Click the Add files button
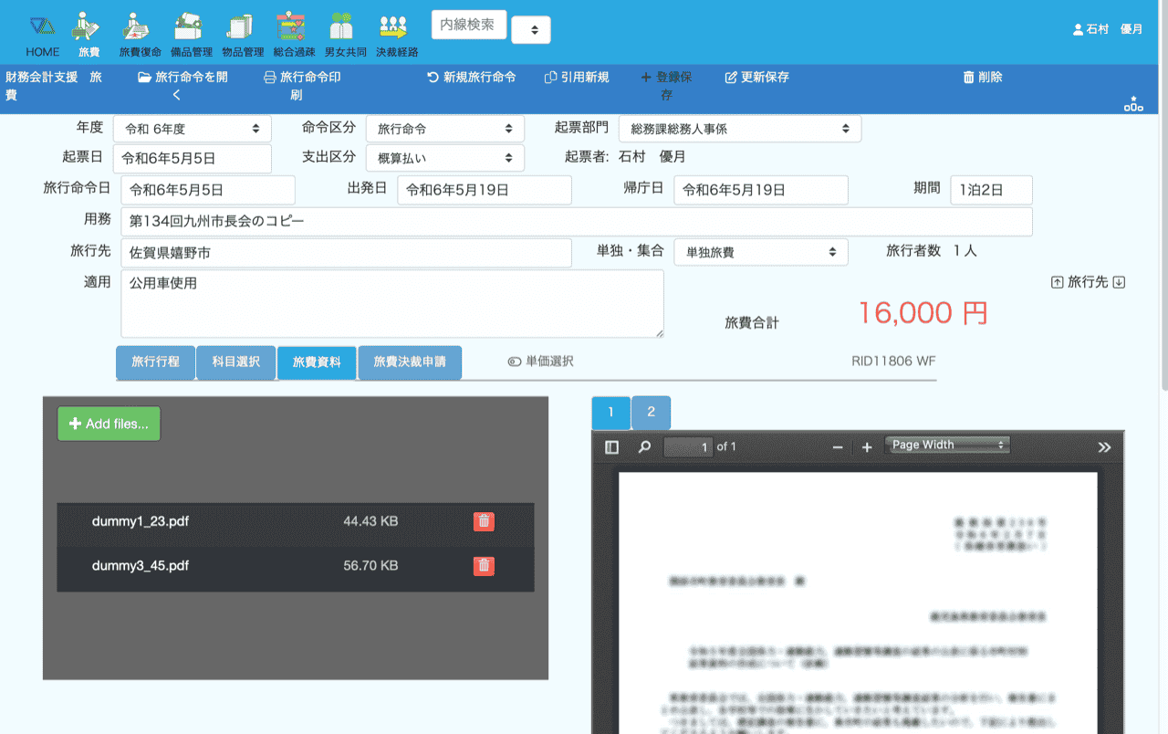 point(109,424)
